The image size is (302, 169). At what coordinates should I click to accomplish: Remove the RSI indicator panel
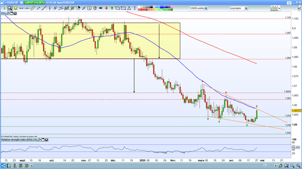[47, 140]
